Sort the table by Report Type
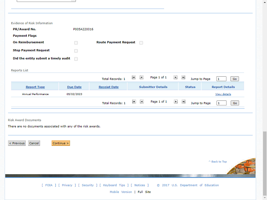The image size is (267, 200). coord(35,87)
